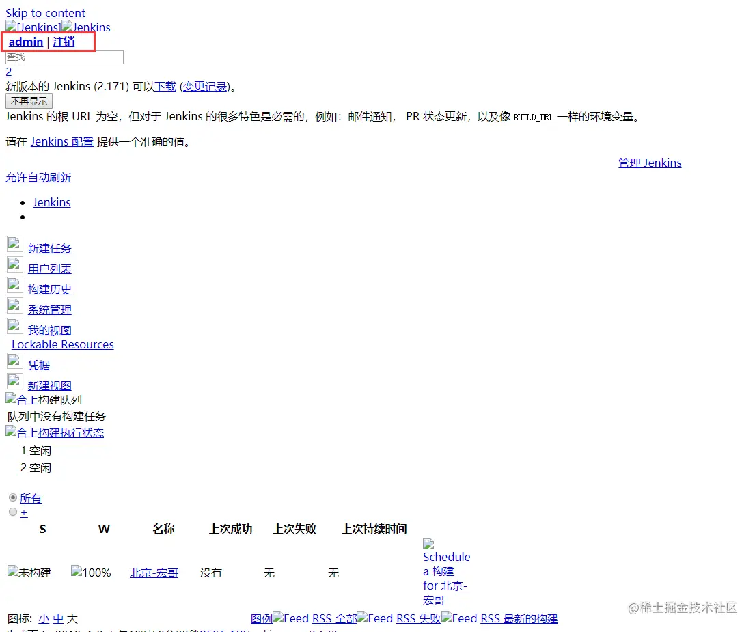Click the 未构建 status icon

29,573
